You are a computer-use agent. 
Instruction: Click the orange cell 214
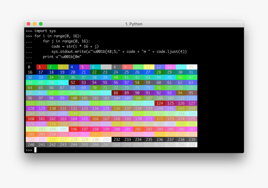pos(95,134)
